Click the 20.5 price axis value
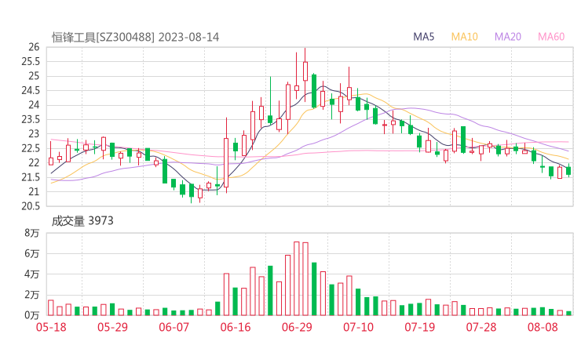 pos(31,206)
